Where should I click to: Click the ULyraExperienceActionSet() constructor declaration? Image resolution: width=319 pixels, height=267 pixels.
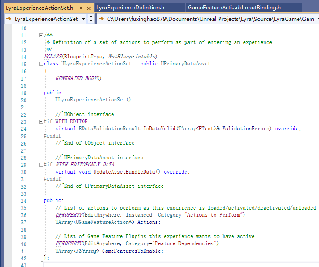(95, 100)
